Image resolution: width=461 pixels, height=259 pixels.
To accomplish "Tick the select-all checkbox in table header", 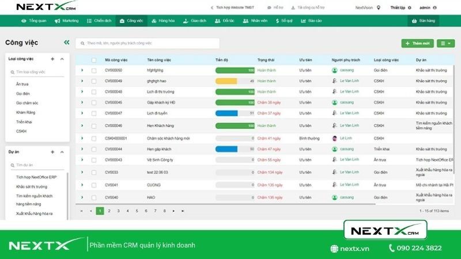I will (x=94, y=60).
